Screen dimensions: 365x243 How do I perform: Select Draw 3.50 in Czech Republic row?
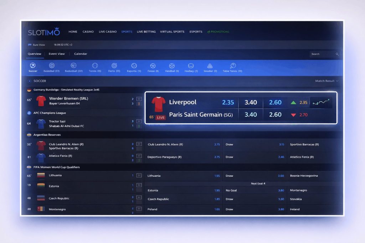pyautogui.click(x=281, y=199)
